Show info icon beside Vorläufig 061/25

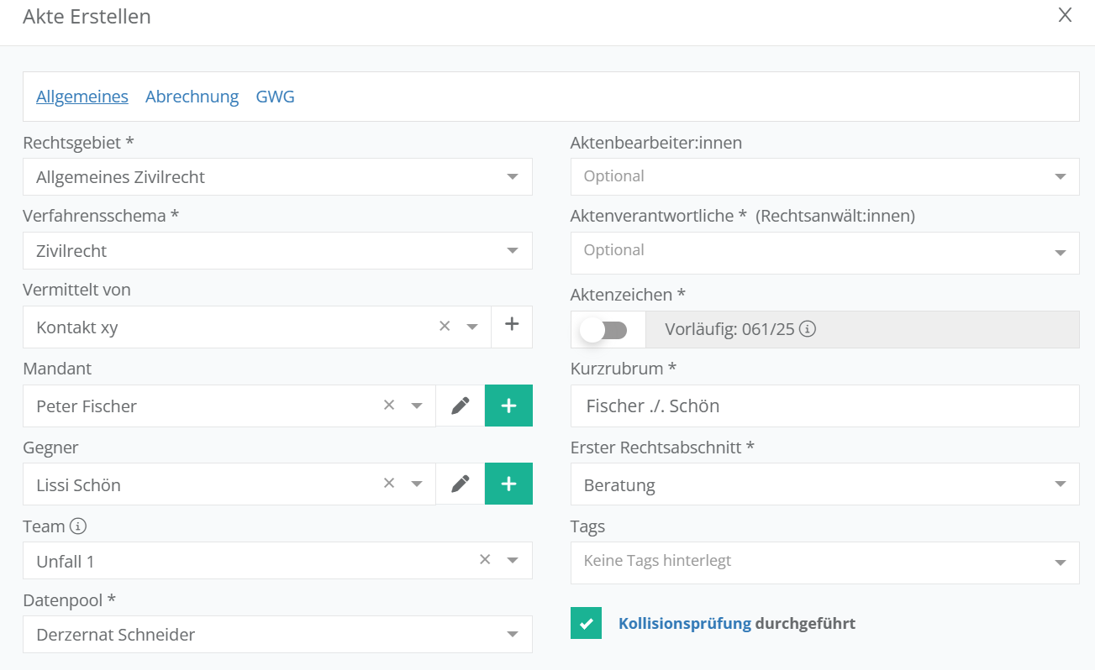pyautogui.click(x=807, y=329)
